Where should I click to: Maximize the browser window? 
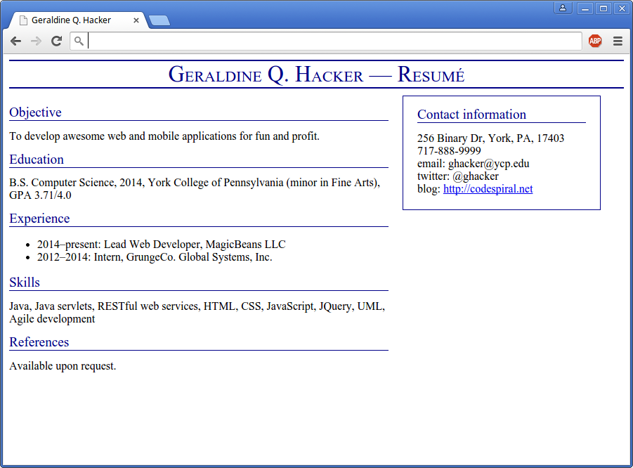pos(603,8)
